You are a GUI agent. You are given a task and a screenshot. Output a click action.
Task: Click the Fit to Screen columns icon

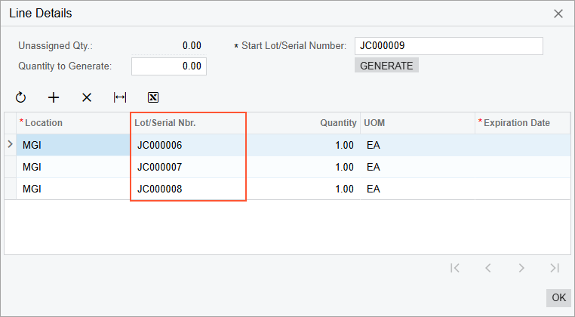click(x=120, y=97)
